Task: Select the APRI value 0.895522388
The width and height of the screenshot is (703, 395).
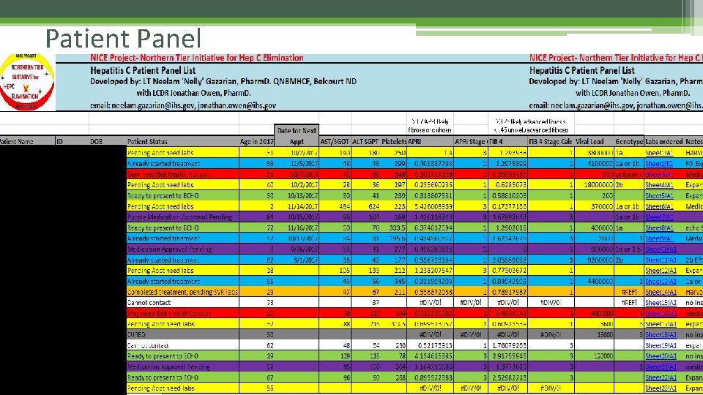Action: [431, 377]
